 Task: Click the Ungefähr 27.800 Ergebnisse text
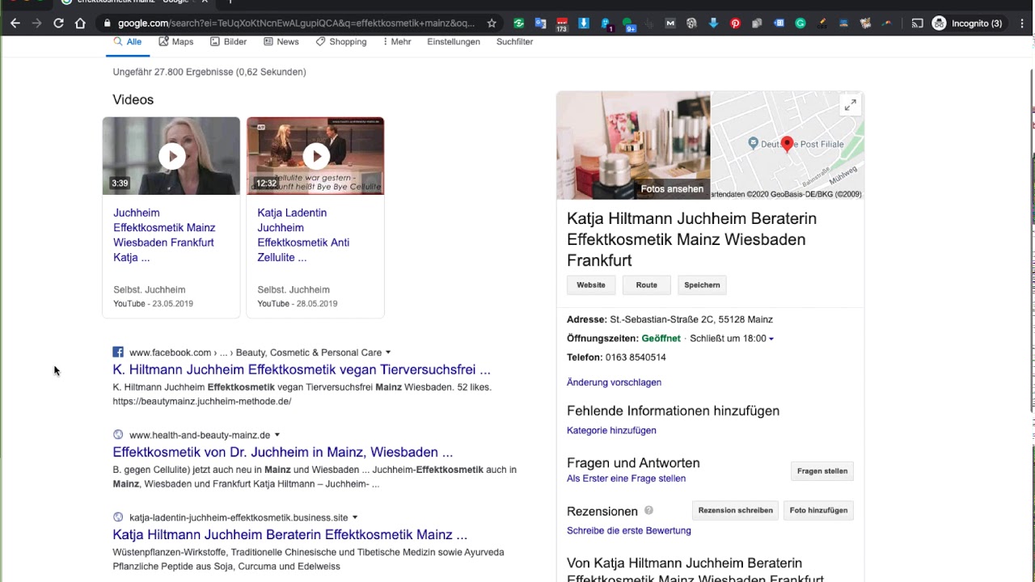pos(209,72)
